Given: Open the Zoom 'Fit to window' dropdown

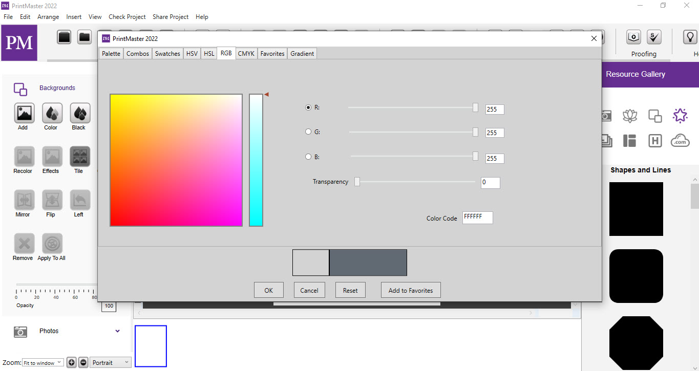Looking at the screenshot, I should pos(43,362).
